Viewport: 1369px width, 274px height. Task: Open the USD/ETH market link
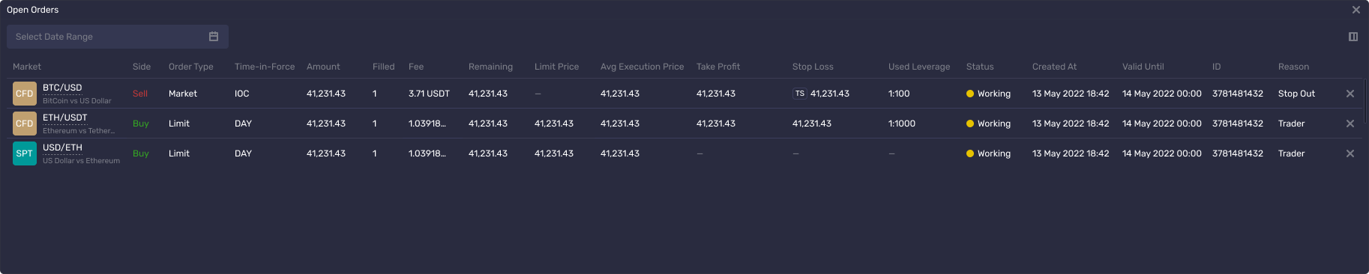(x=62, y=147)
